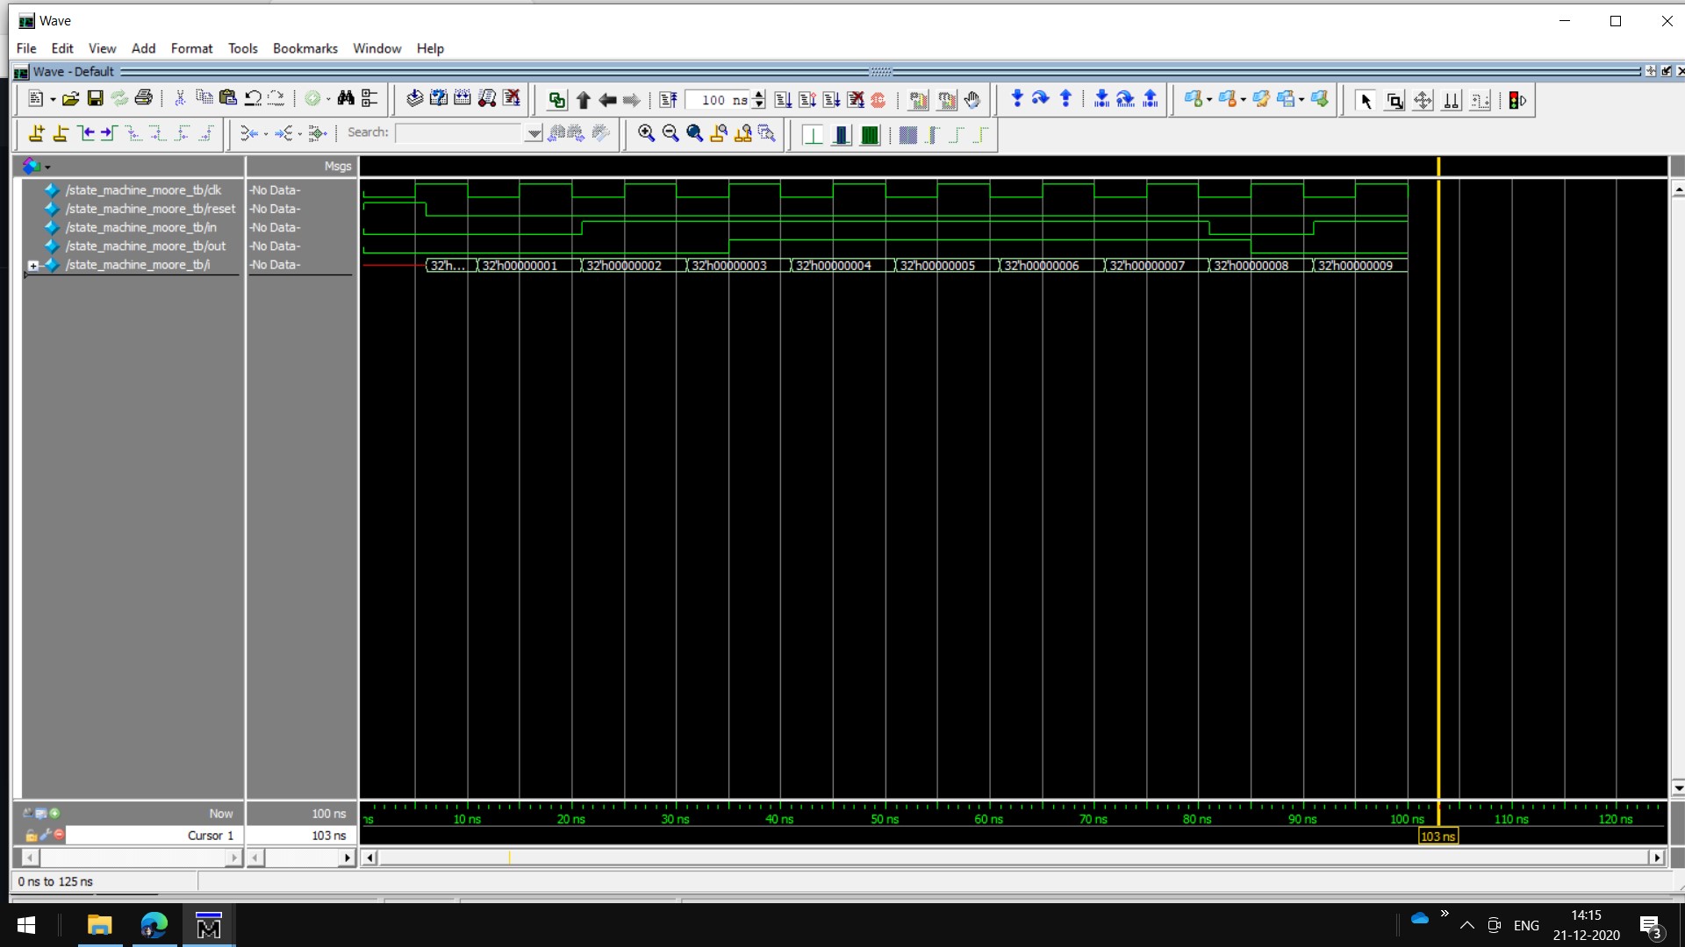Viewport: 1685px width, 947px height.
Task: Toggle the lock icon on Cursor 1
Action: (x=31, y=836)
